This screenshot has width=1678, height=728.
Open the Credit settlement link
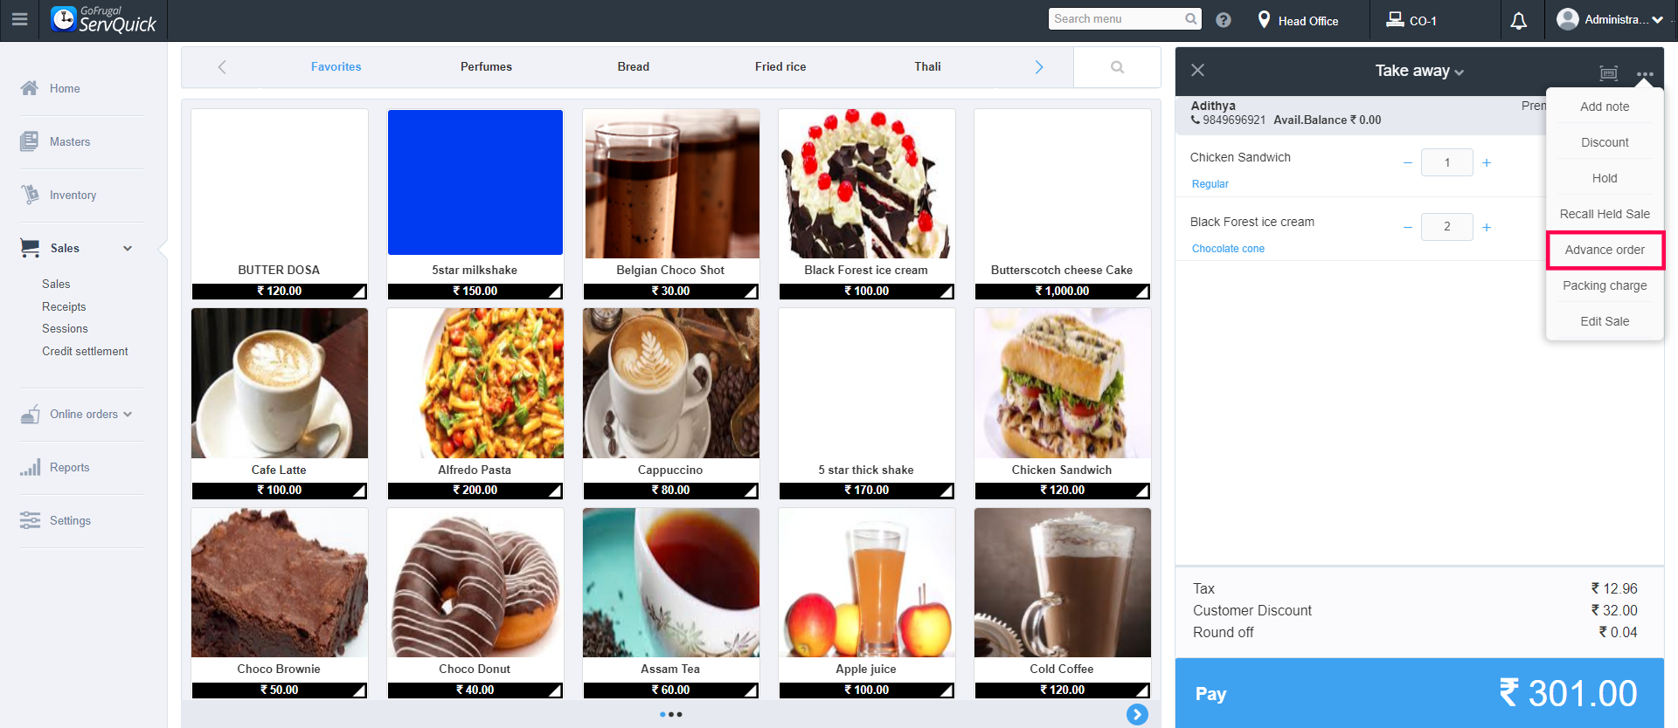click(x=85, y=351)
